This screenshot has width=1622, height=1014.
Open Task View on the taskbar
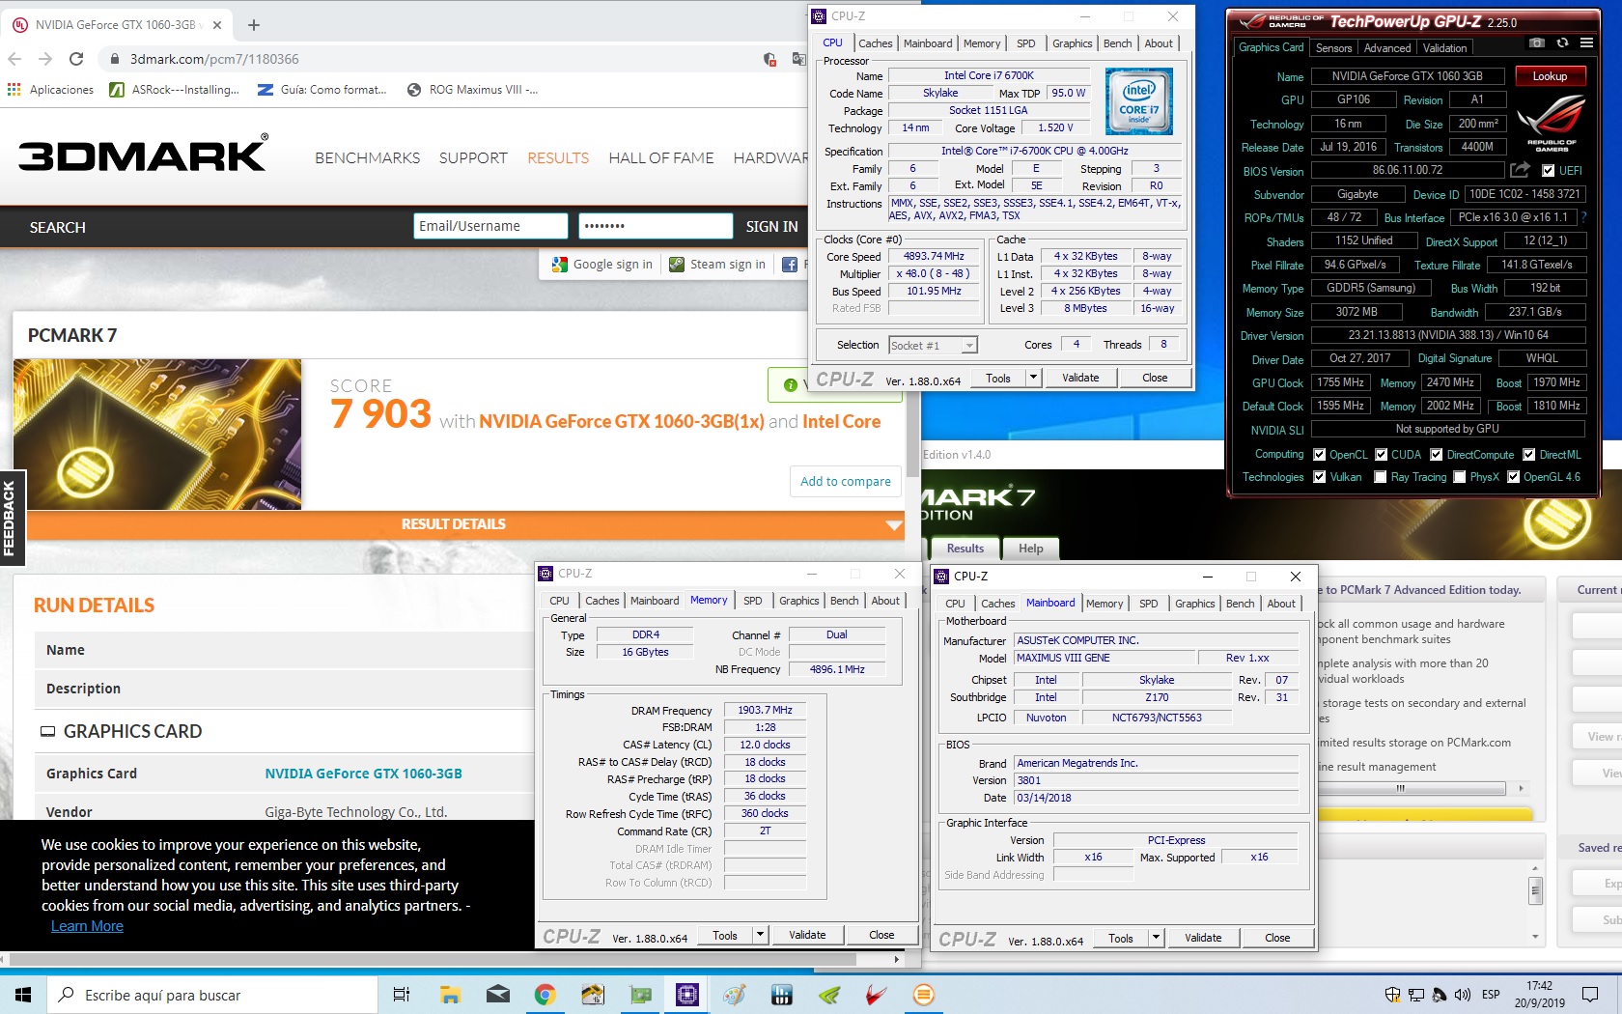point(402,995)
